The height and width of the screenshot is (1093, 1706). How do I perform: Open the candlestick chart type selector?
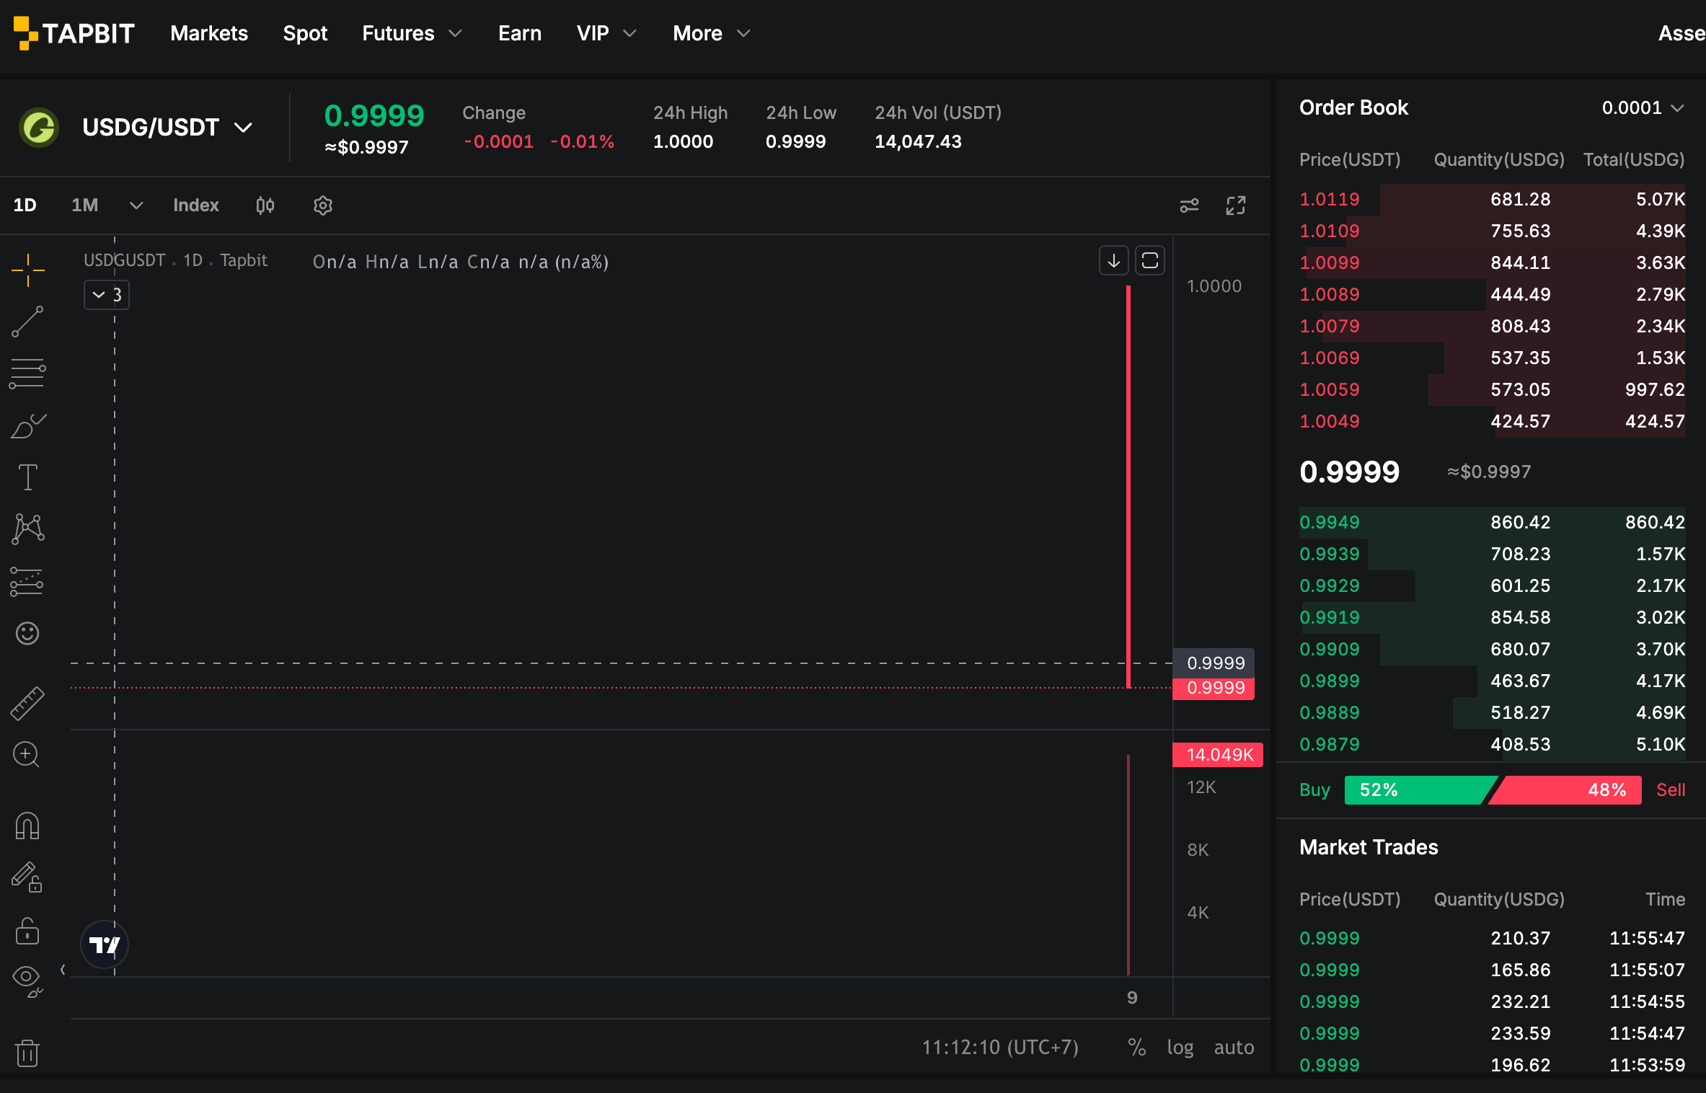[265, 205]
